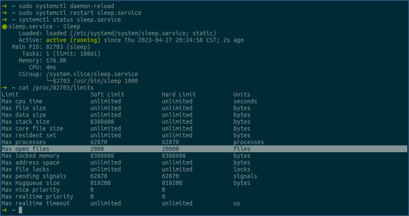
Task: Click the Units column header
Action: (x=242, y=94)
